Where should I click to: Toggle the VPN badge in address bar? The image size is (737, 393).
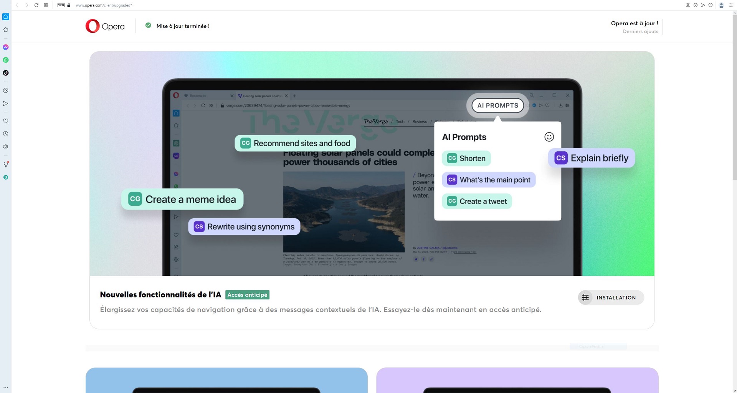(61, 5)
